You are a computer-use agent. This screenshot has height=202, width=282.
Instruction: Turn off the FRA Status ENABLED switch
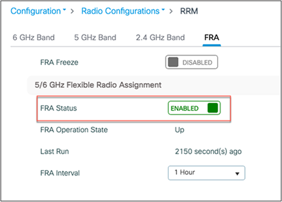point(193,108)
